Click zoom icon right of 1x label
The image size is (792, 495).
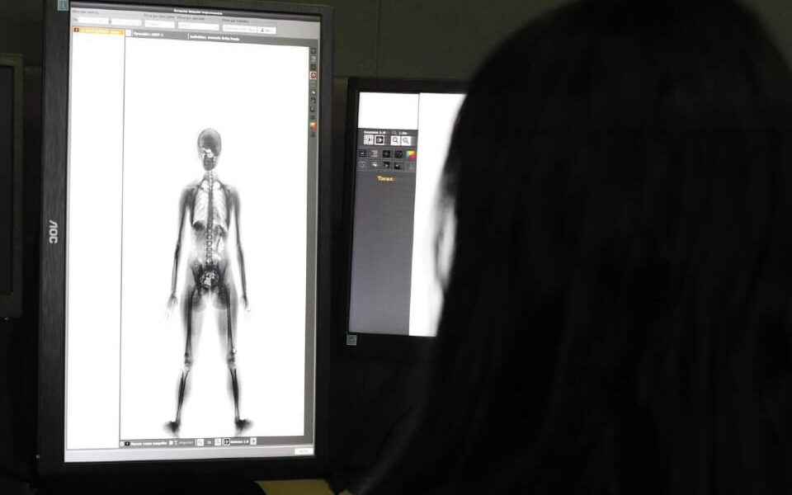pyautogui.click(x=218, y=442)
